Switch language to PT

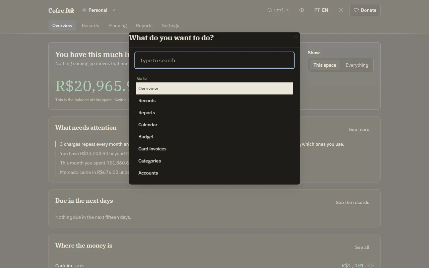pyautogui.click(x=317, y=10)
